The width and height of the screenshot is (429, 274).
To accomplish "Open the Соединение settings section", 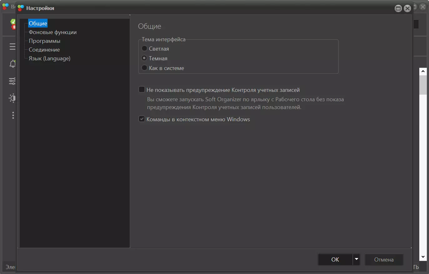I will [x=44, y=50].
